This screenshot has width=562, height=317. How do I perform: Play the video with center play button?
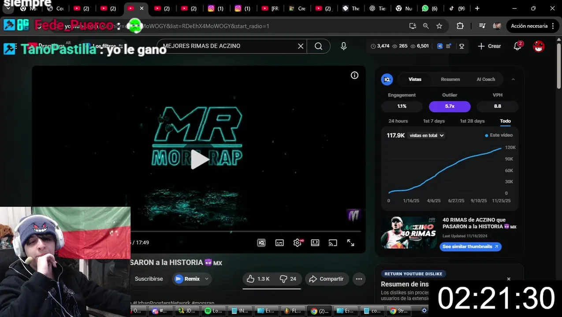(200, 159)
